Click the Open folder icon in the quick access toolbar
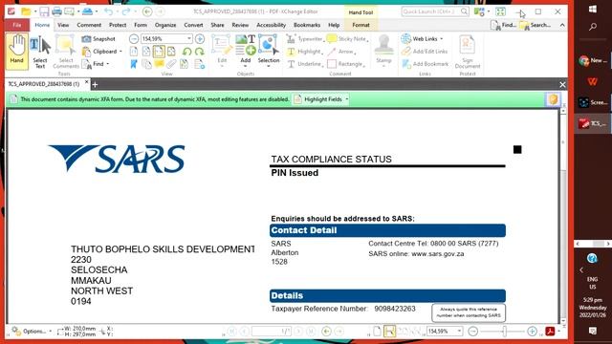The height and width of the screenshot is (344, 612). pos(26,11)
